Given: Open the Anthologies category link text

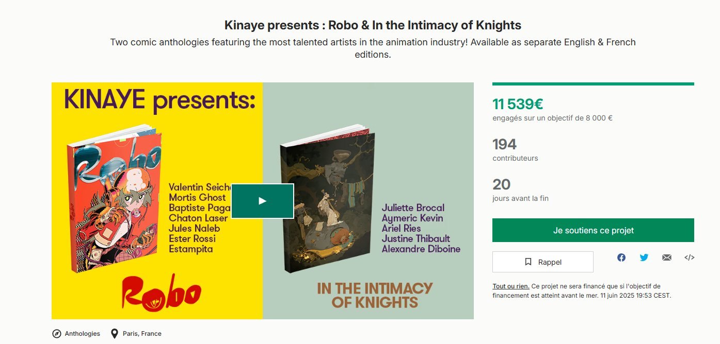Looking at the screenshot, I should tap(82, 334).
